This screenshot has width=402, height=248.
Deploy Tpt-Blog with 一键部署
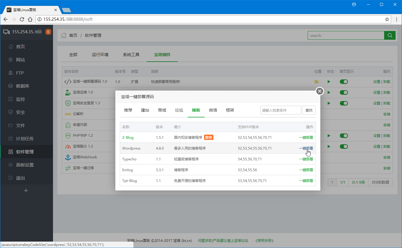click(306, 181)
